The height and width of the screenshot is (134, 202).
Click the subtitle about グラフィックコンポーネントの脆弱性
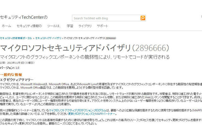coord(85,57)
